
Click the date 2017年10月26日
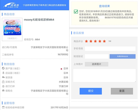pos(59,107)
